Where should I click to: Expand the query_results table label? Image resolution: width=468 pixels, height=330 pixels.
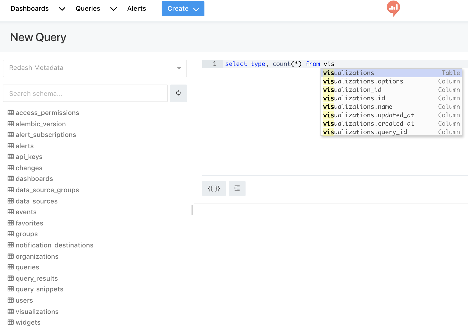coord(37,278)
